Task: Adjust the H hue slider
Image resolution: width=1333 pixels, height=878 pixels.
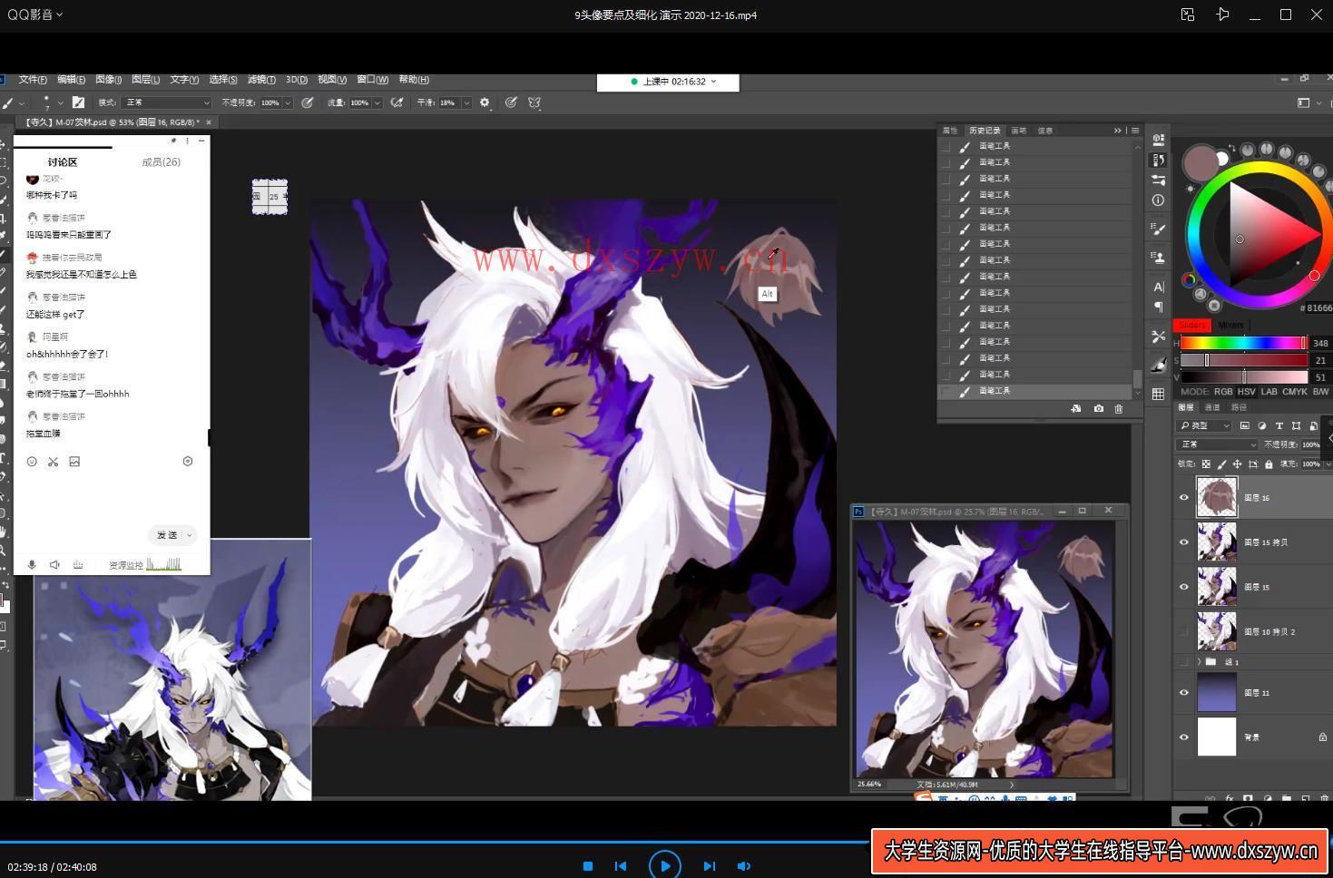Action: click(1243, 343)
